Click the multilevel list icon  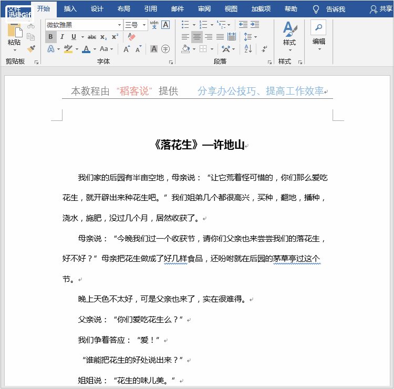coord(221,25)
